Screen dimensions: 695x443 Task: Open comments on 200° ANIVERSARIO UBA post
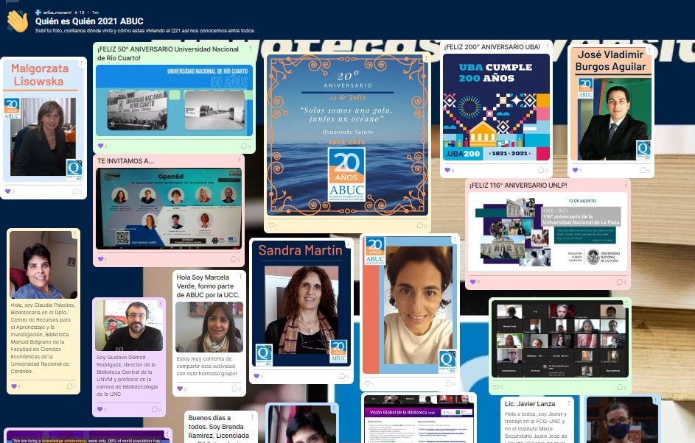[543, 170]
